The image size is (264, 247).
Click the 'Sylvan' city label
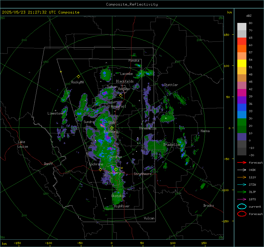click(x=112, y=87)
